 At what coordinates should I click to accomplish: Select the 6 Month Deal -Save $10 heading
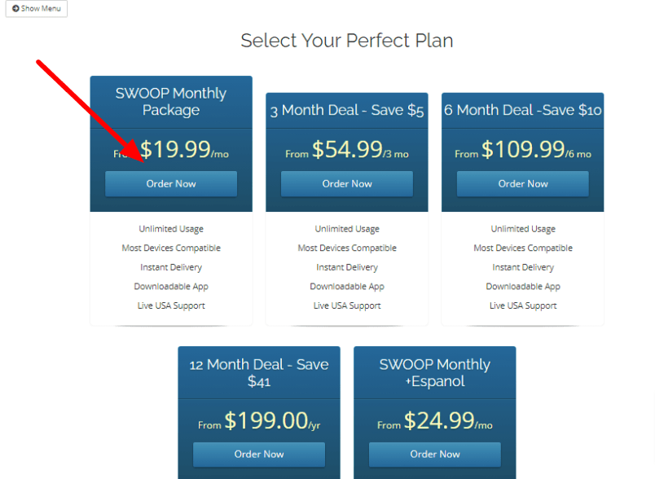(523, 110)
